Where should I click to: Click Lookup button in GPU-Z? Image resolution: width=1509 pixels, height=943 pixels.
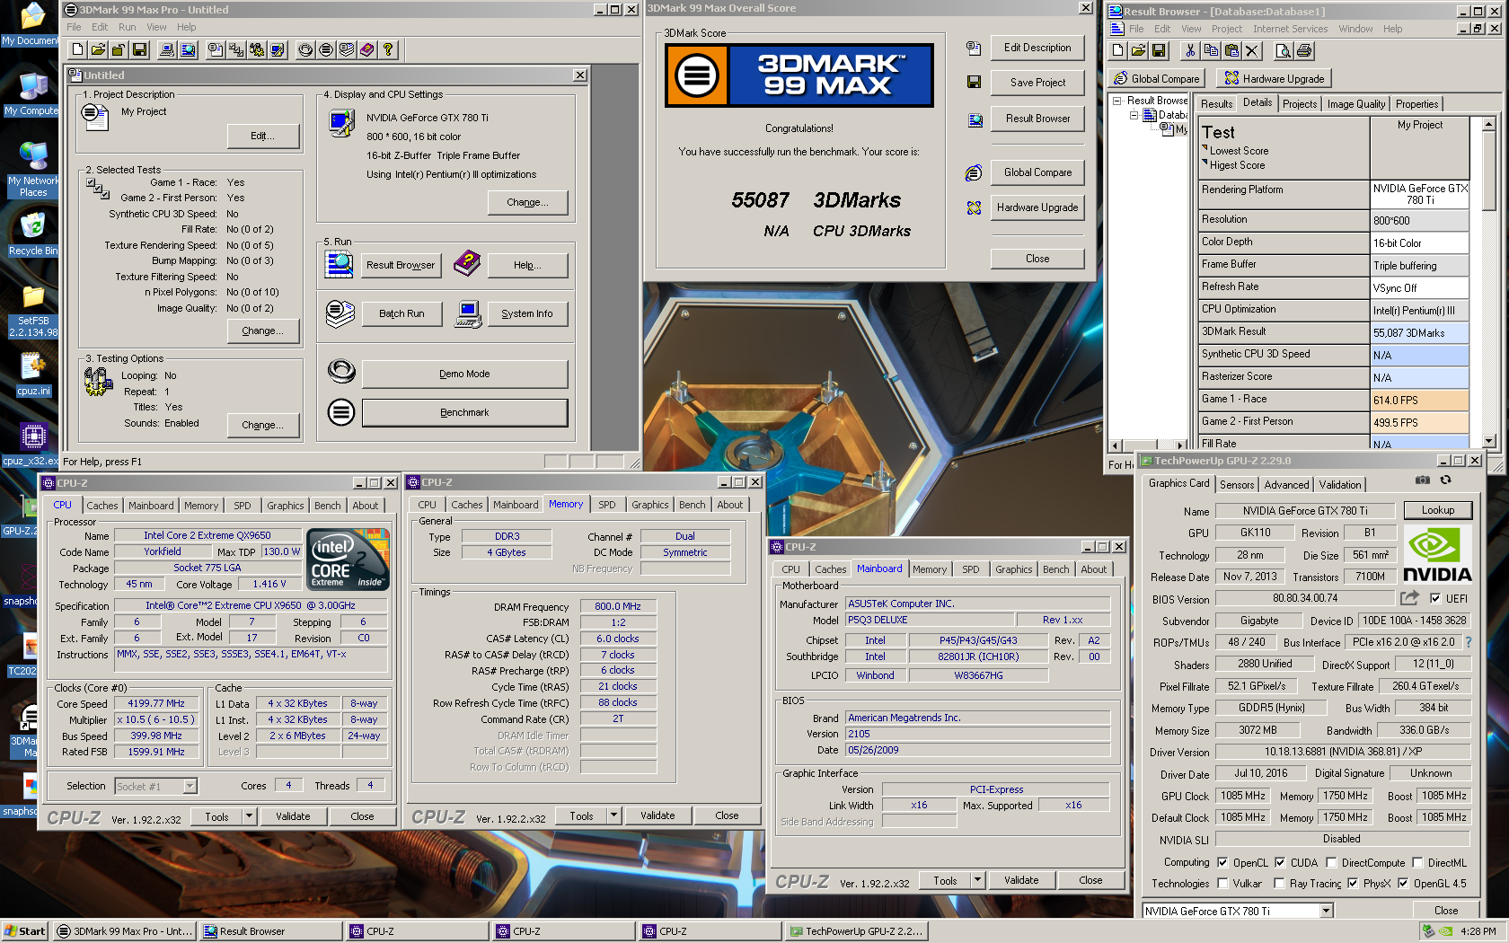click(1438, 510)
